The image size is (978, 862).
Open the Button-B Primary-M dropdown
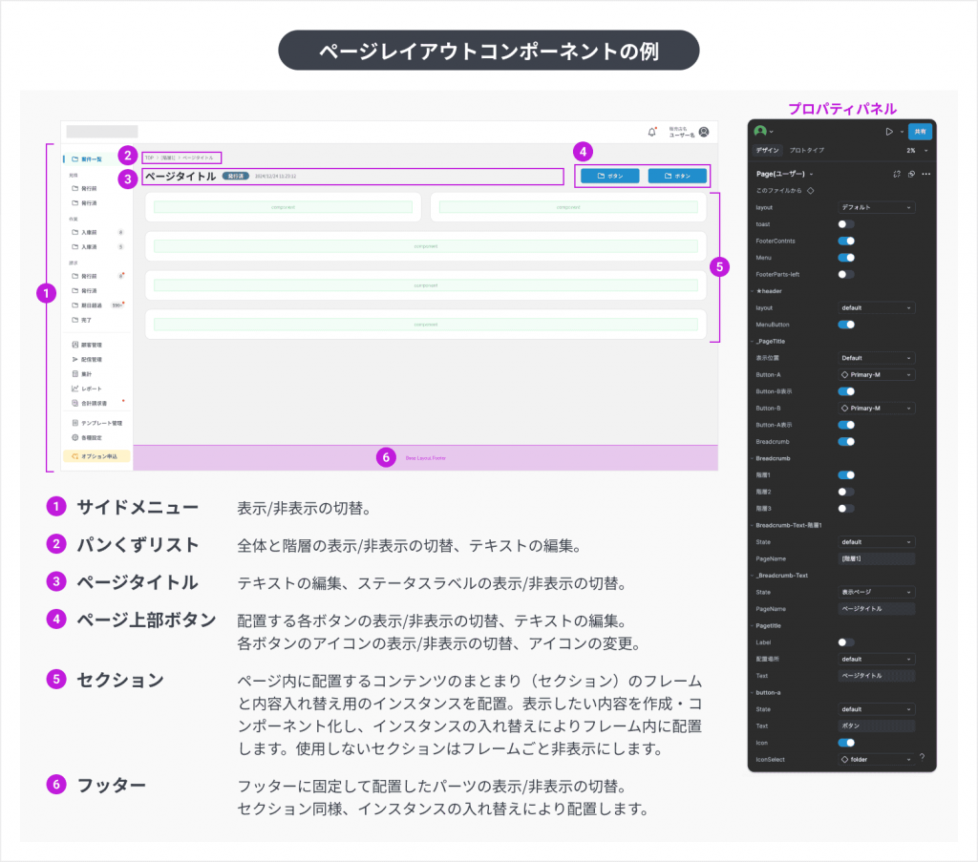coord(877,409)
